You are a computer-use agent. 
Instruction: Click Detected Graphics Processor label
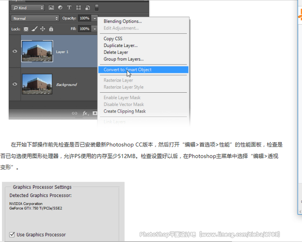[40, 195]
